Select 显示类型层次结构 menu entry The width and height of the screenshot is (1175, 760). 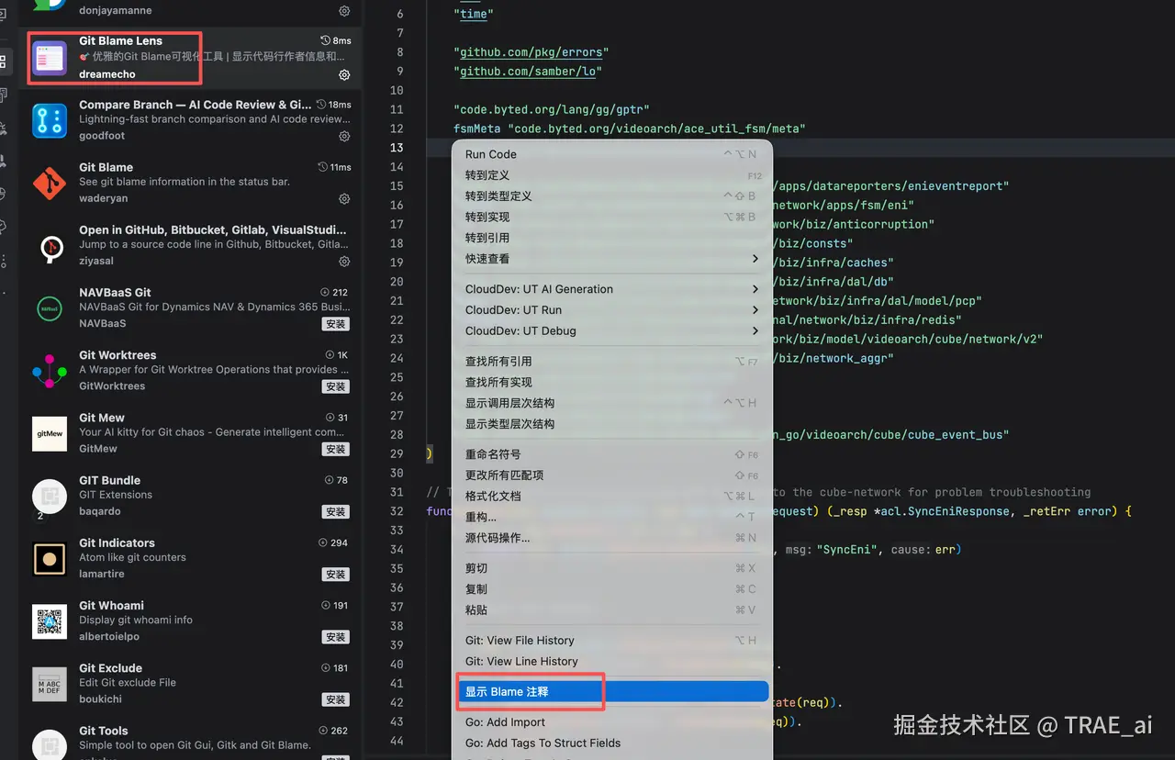[612, 424]
